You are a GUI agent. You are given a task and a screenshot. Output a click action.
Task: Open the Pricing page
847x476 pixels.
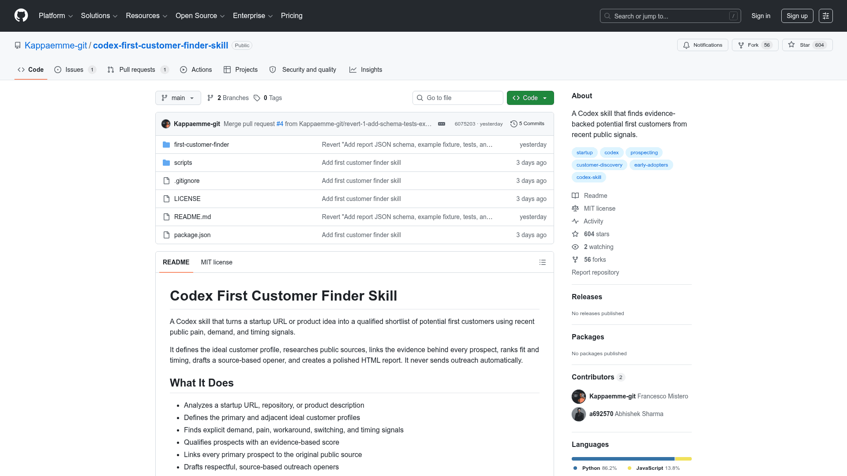(292, 16)
